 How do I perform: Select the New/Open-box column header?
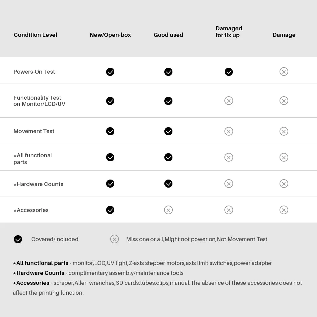pos(110,35)
